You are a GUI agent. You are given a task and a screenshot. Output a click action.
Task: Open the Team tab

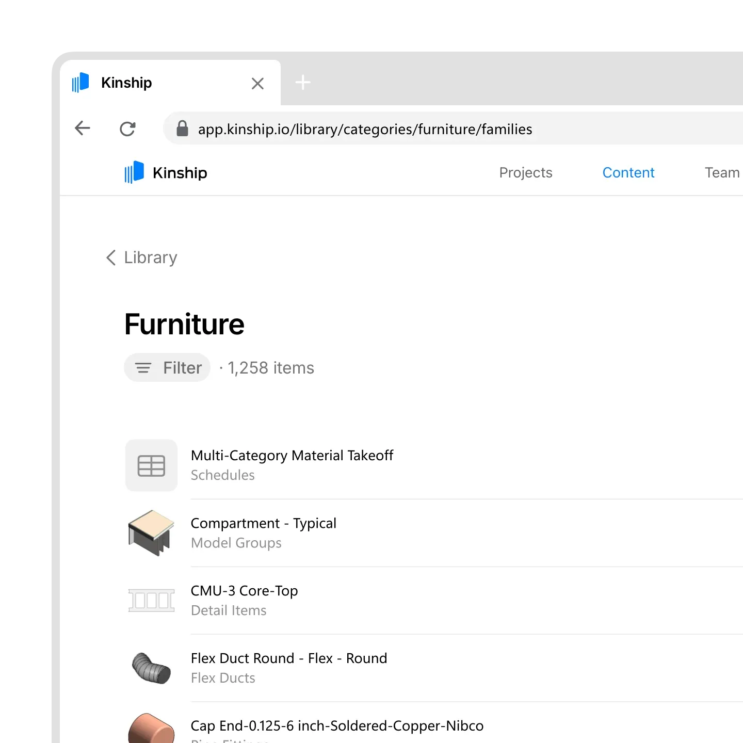tap(722, 172)
